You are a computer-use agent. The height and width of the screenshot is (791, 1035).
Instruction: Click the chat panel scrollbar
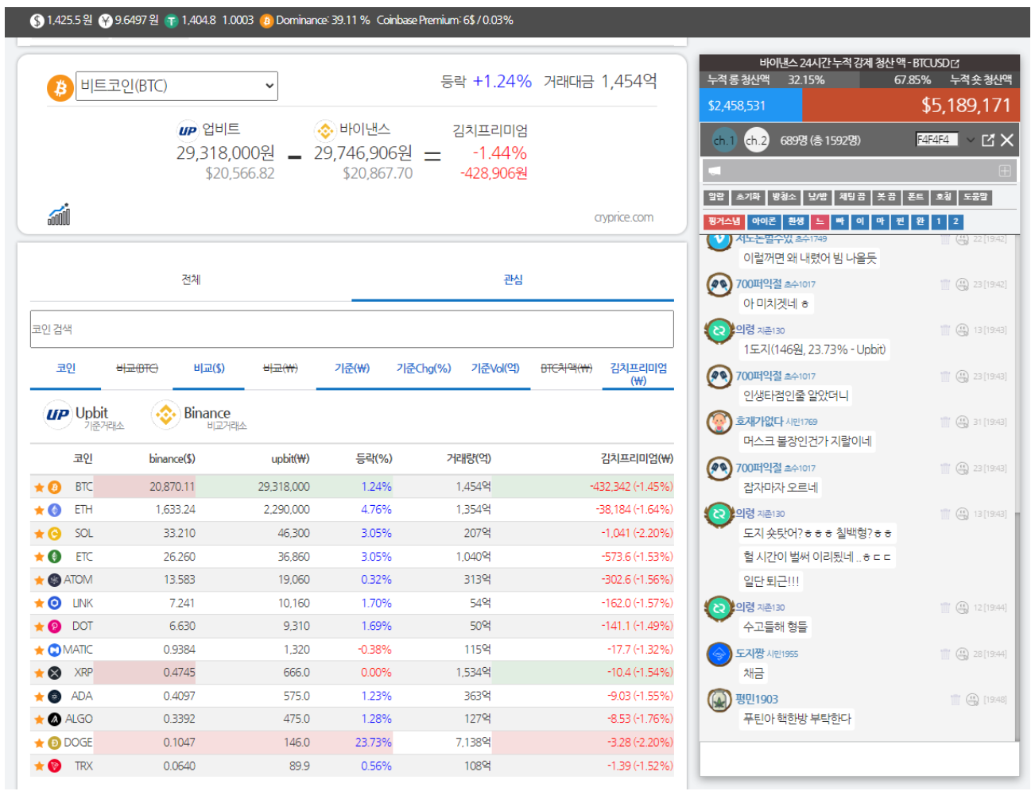pyautogui.click(x=1017, y=627)
